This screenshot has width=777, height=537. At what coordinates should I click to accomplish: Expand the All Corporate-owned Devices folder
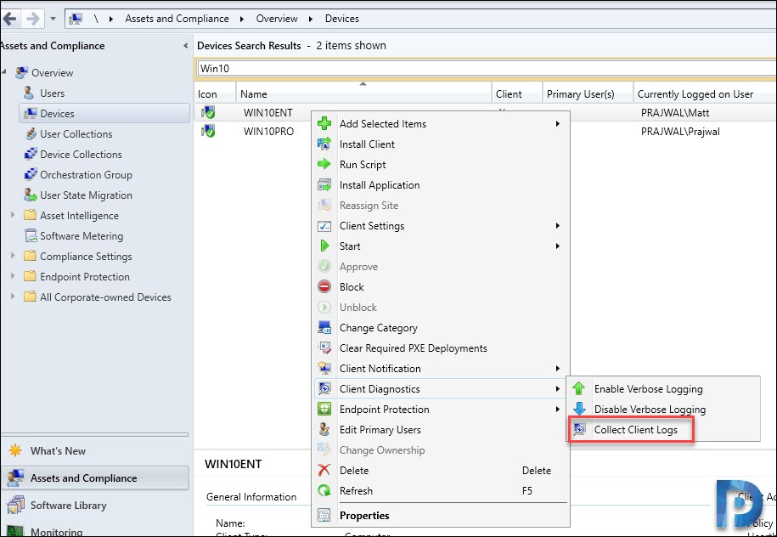click(x=14, y=296)
